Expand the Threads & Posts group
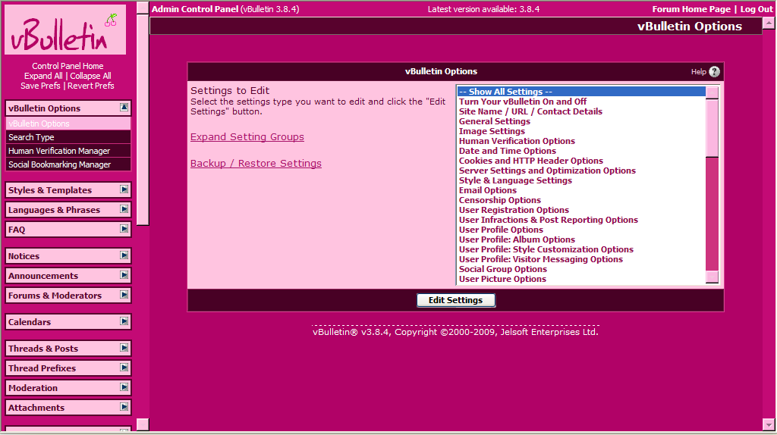 (x=124, y=348)
